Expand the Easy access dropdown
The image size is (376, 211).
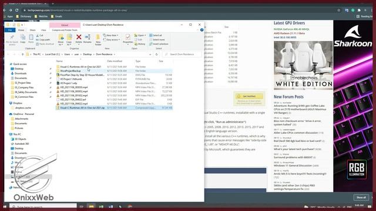click(x=112, y=40)
